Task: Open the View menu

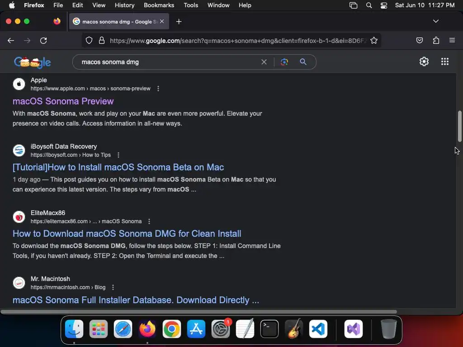Action: 99,5
